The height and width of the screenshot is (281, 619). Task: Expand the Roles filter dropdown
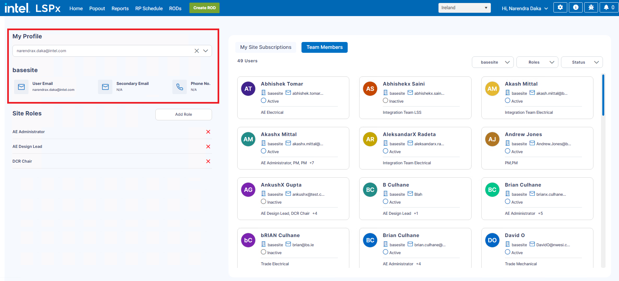click(537, 62)
